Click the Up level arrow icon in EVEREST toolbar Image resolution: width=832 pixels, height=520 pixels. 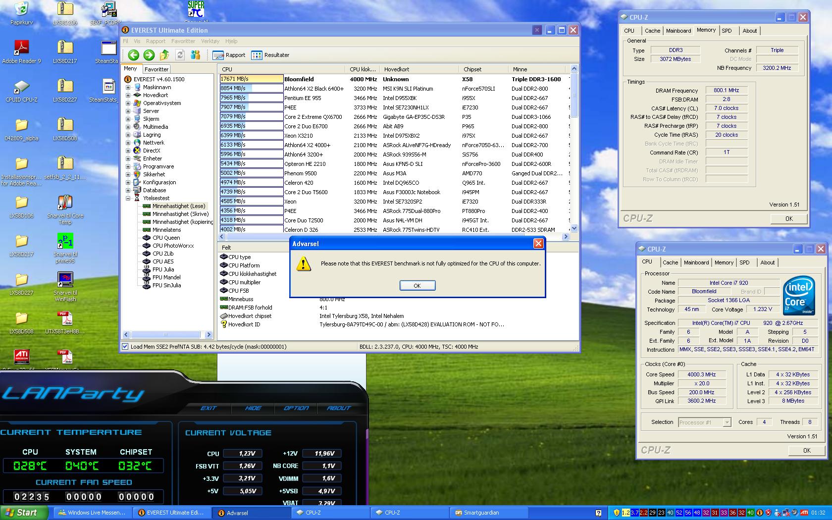[164, 55]
